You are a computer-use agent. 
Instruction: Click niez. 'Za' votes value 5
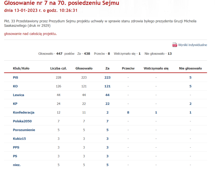pos(107,165)
